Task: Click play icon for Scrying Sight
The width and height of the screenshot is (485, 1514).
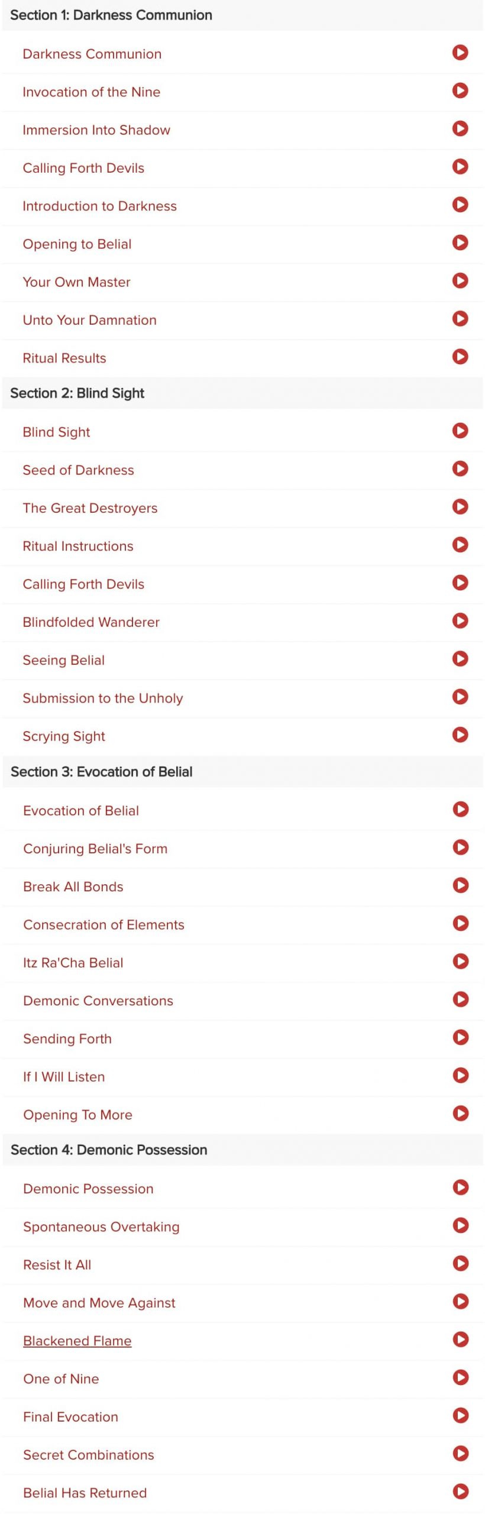Action: [460, 735]
